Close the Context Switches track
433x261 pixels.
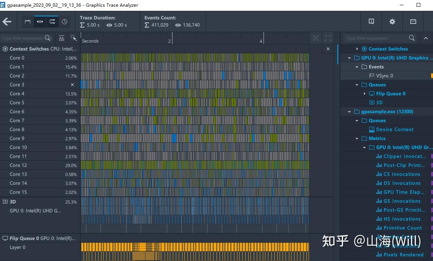(328, 49)
